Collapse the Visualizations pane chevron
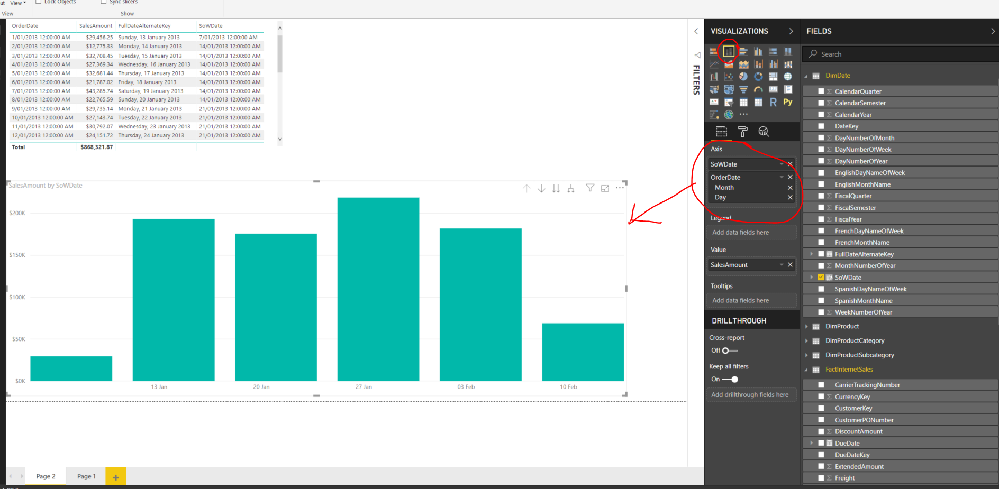 [x=791, y=31]
